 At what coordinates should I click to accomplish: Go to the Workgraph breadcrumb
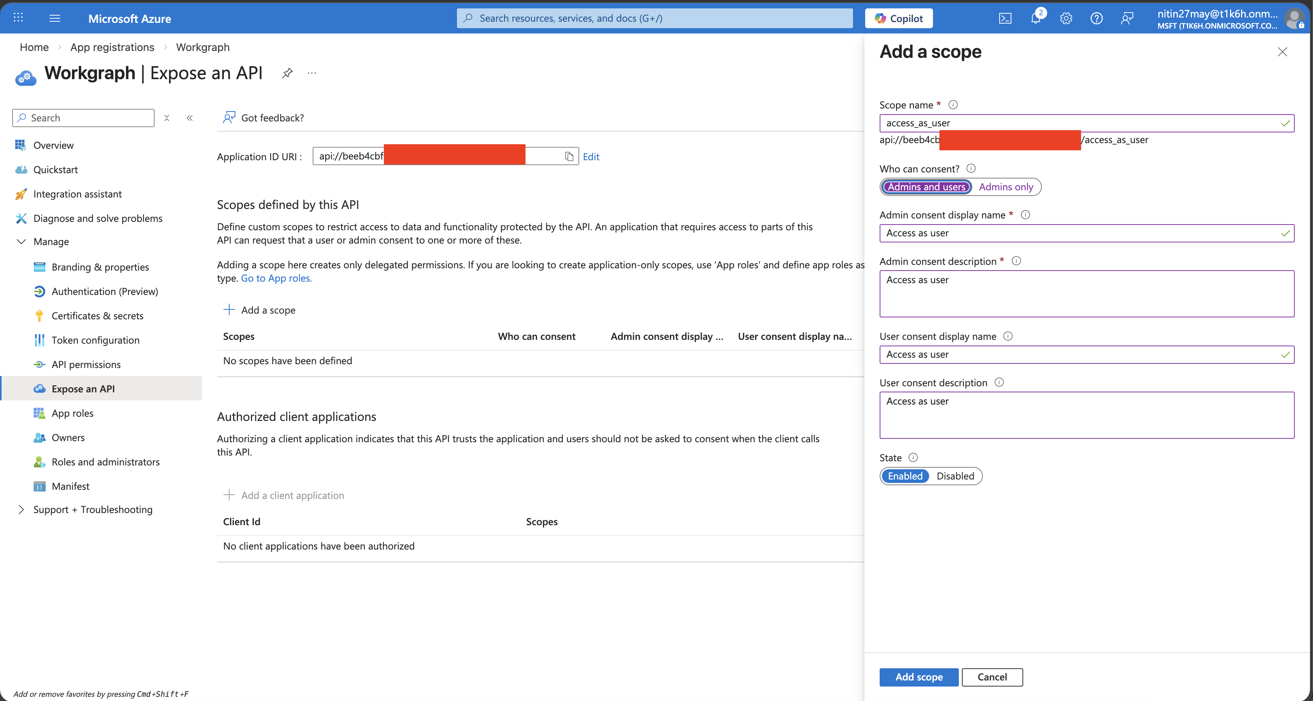[x=203, y=47]
